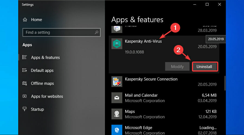Minimize the Settings window

(x=194, y=5)
